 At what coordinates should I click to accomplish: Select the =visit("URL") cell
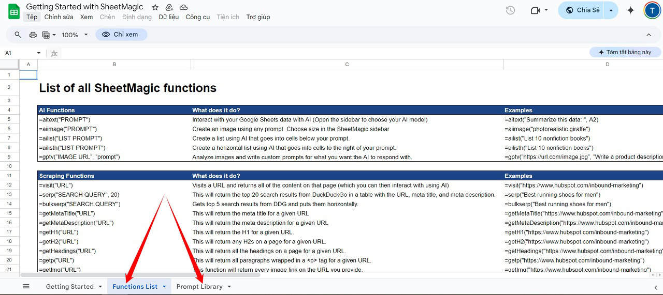(114, 185)
